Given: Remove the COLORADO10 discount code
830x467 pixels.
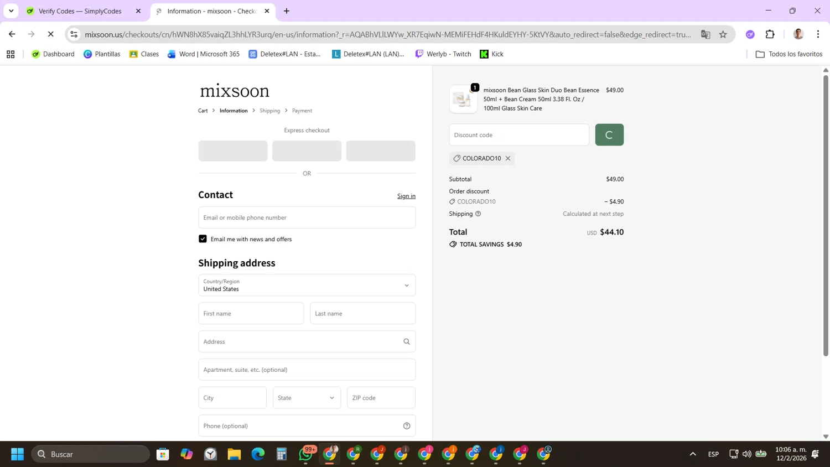Looking at the screenshot, I should coord(508,158).
